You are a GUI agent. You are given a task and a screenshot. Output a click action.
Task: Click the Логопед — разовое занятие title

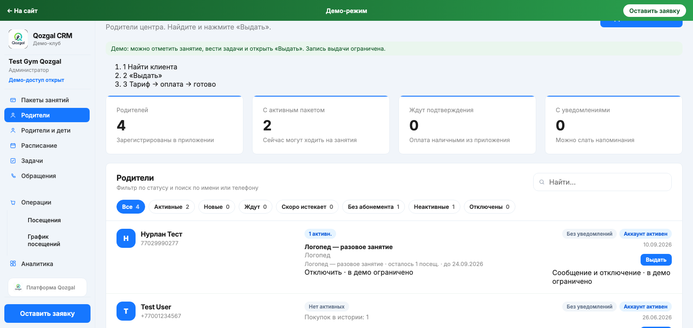tap(349, 247)
